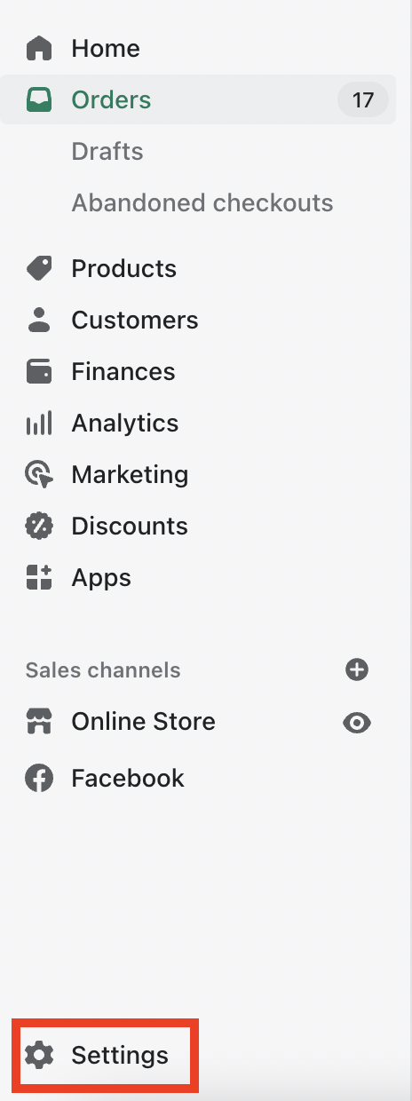Select the Sales channels heading
Image resolution: width=412 pixels, height=1101 pixels.
103,669
